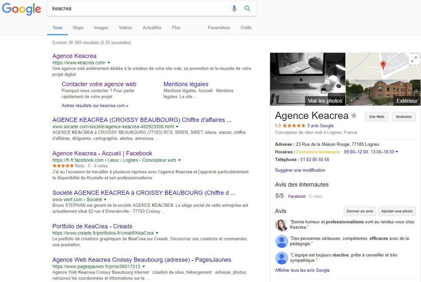Open the Mentions légales sitelink
Viewport: 421px width, 282px height.
point(186,84)
